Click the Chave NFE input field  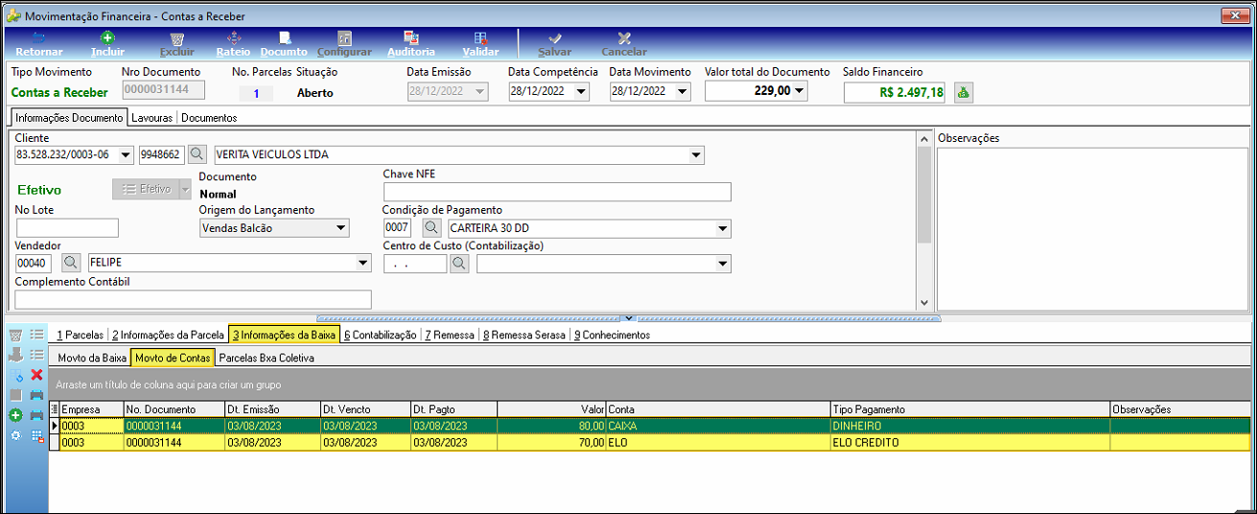pos(557,192)
